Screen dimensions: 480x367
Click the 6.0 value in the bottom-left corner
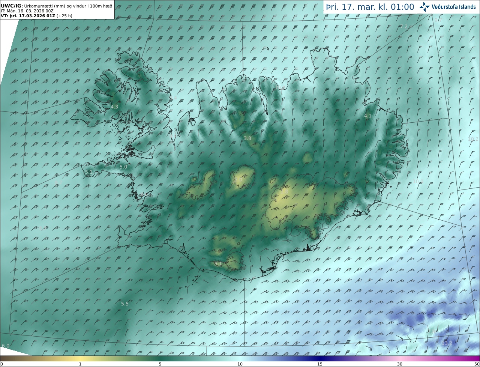pyautogui.click(x=6, y=346)
